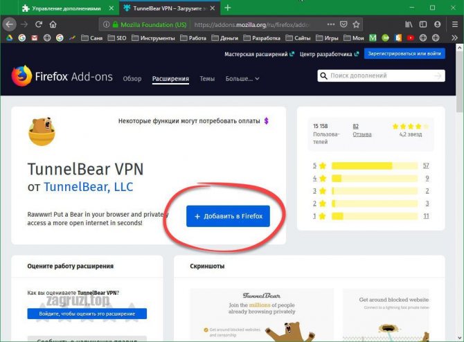The width and height of the screenshot is (464, 342).
Task: Open the Сайты bookmarks folder
Action: tap(298, 38)
